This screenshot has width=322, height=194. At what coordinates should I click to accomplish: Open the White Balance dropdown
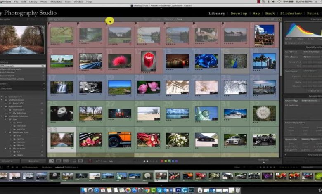pos(312,57)
